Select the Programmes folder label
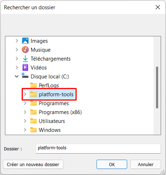 pyautogui.click(x=54, y=103)
